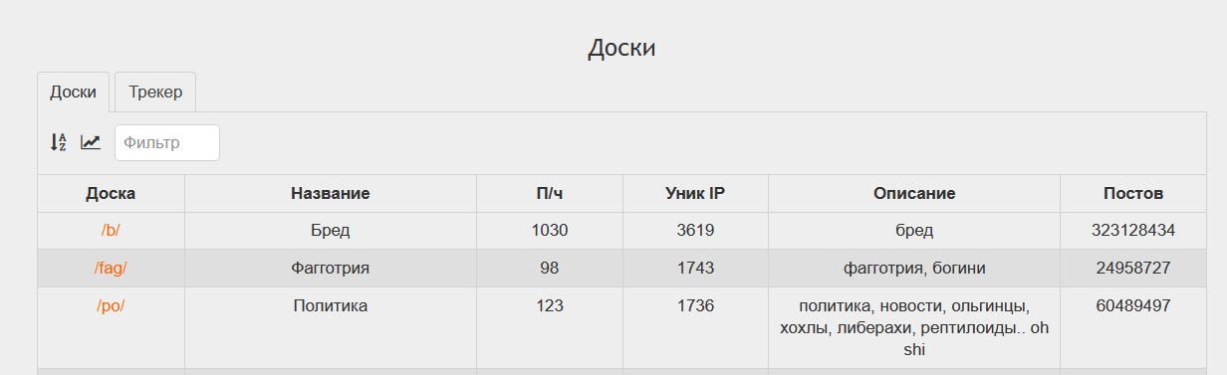Click the Доски page heading

click(x=621, y=47)
